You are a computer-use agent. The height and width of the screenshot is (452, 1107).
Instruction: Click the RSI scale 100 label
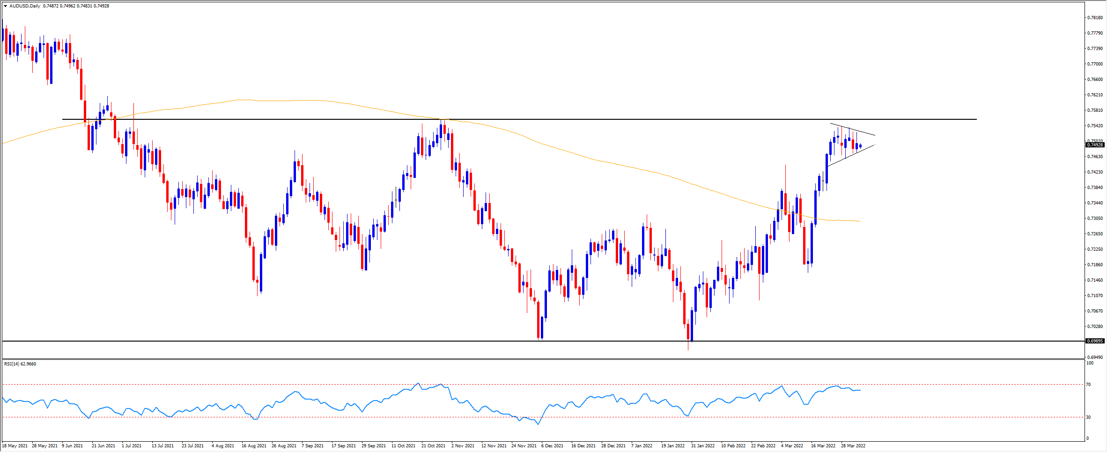pyautogui.click(x=1090, y=363)
